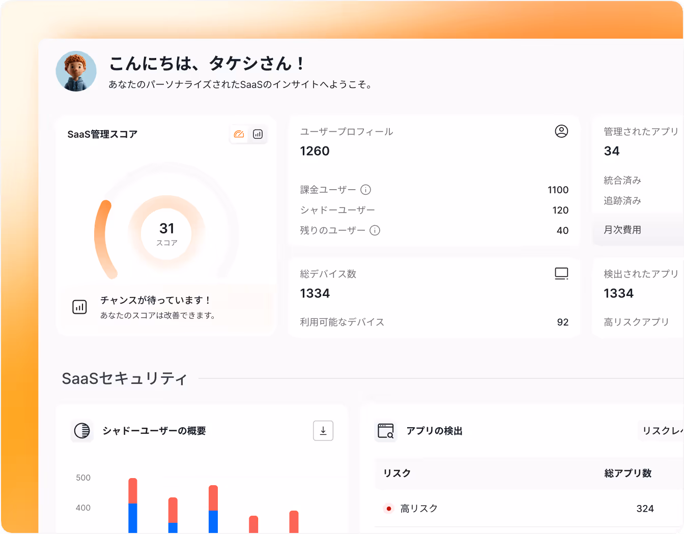
Task: Click the 高リスク row
Action: click(529, 509)
